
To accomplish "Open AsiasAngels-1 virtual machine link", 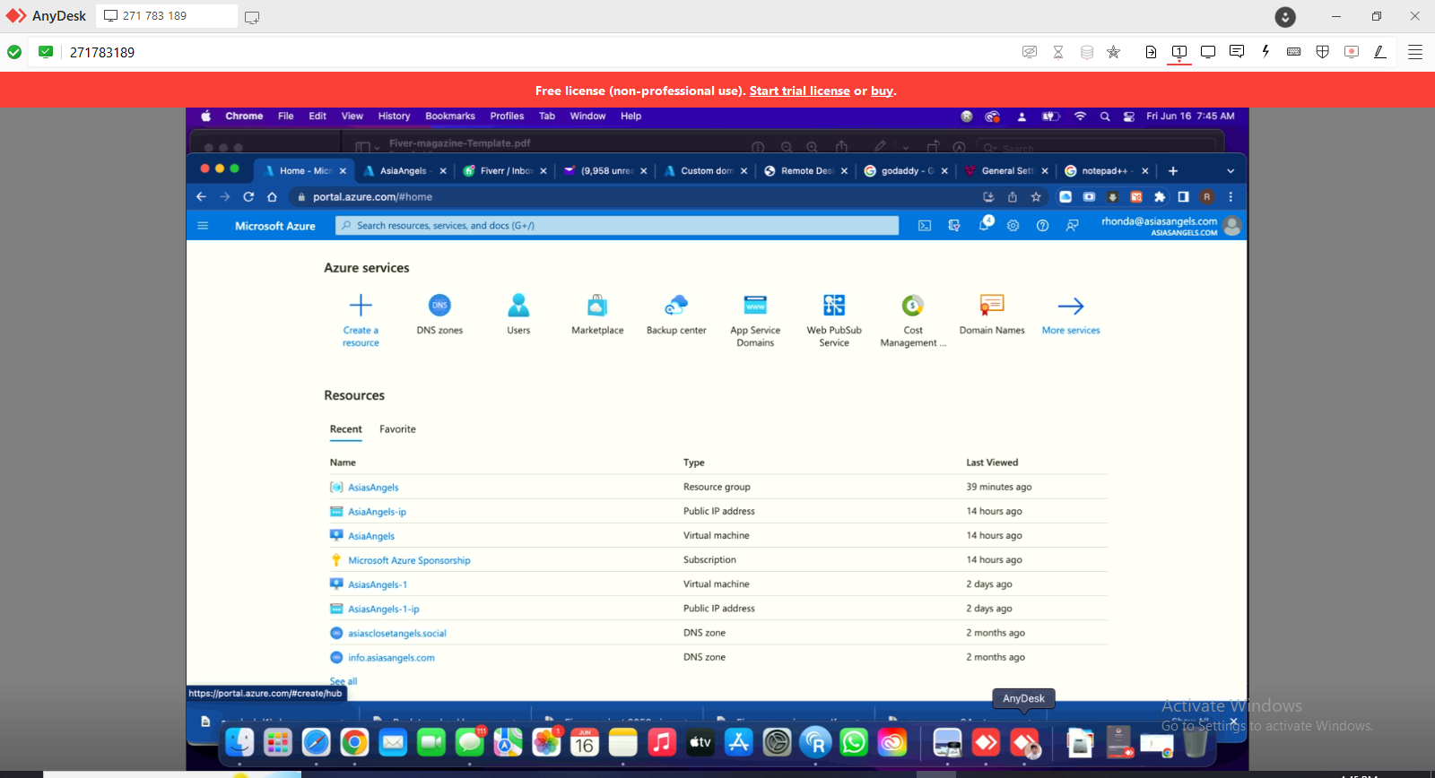I will coord(378,584).
